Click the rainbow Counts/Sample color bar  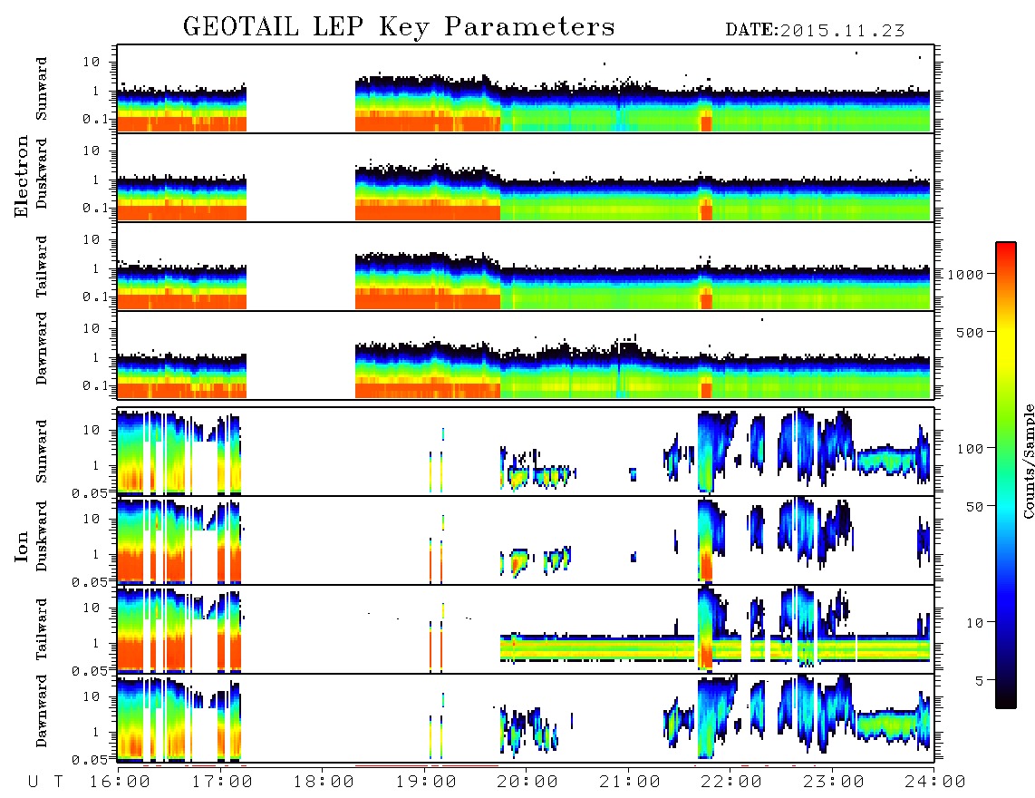coord(1006,475)
